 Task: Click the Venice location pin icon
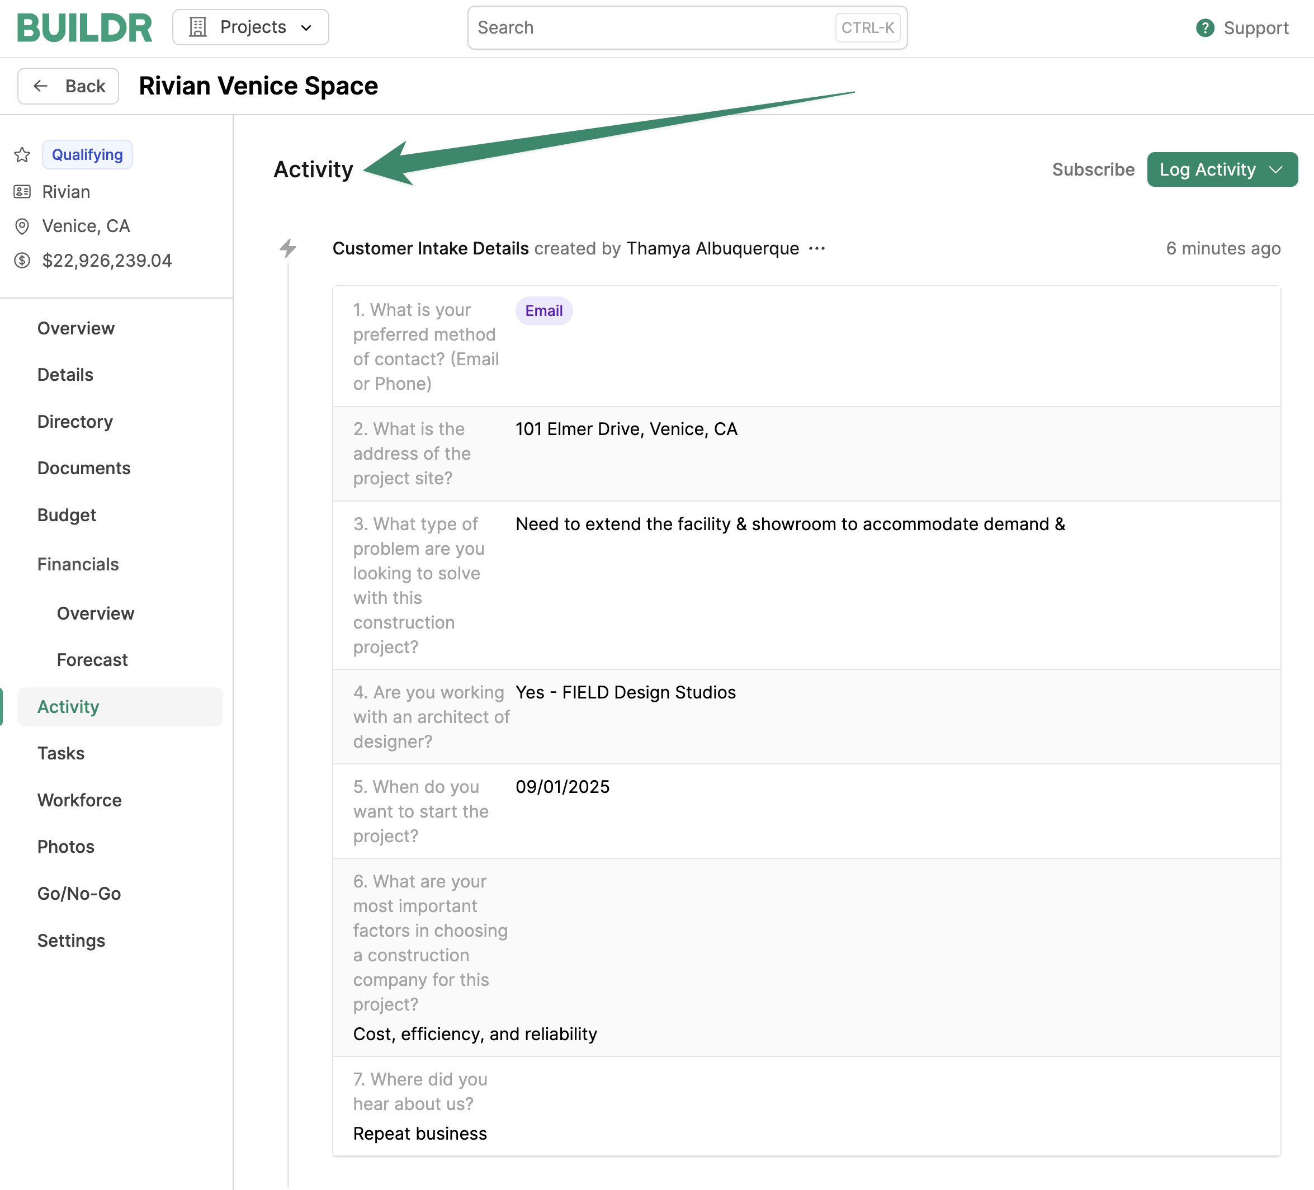coord(22,226)
